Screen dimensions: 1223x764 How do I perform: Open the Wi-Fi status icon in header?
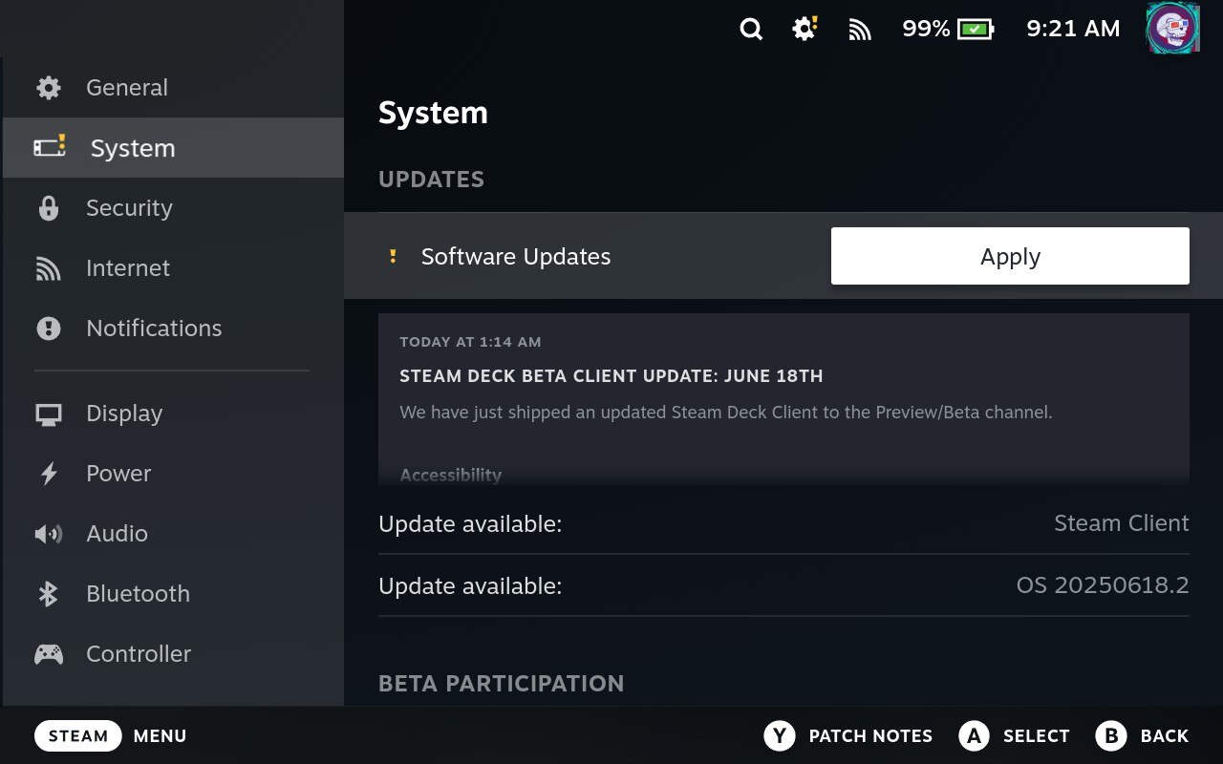tap(860, 30)
